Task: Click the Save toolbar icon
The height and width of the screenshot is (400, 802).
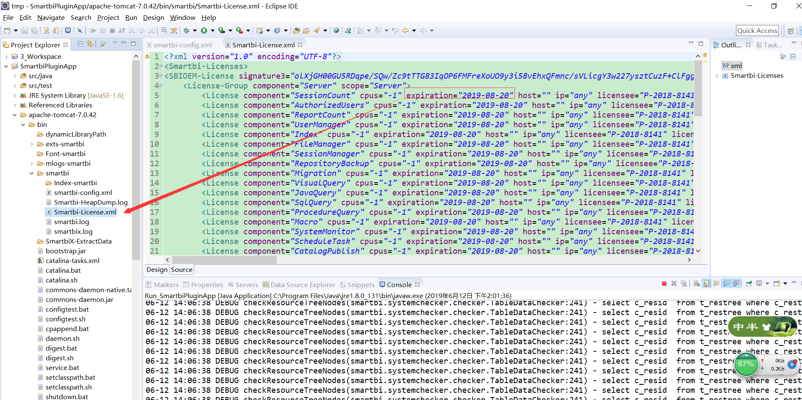Action: pos(25,30)
